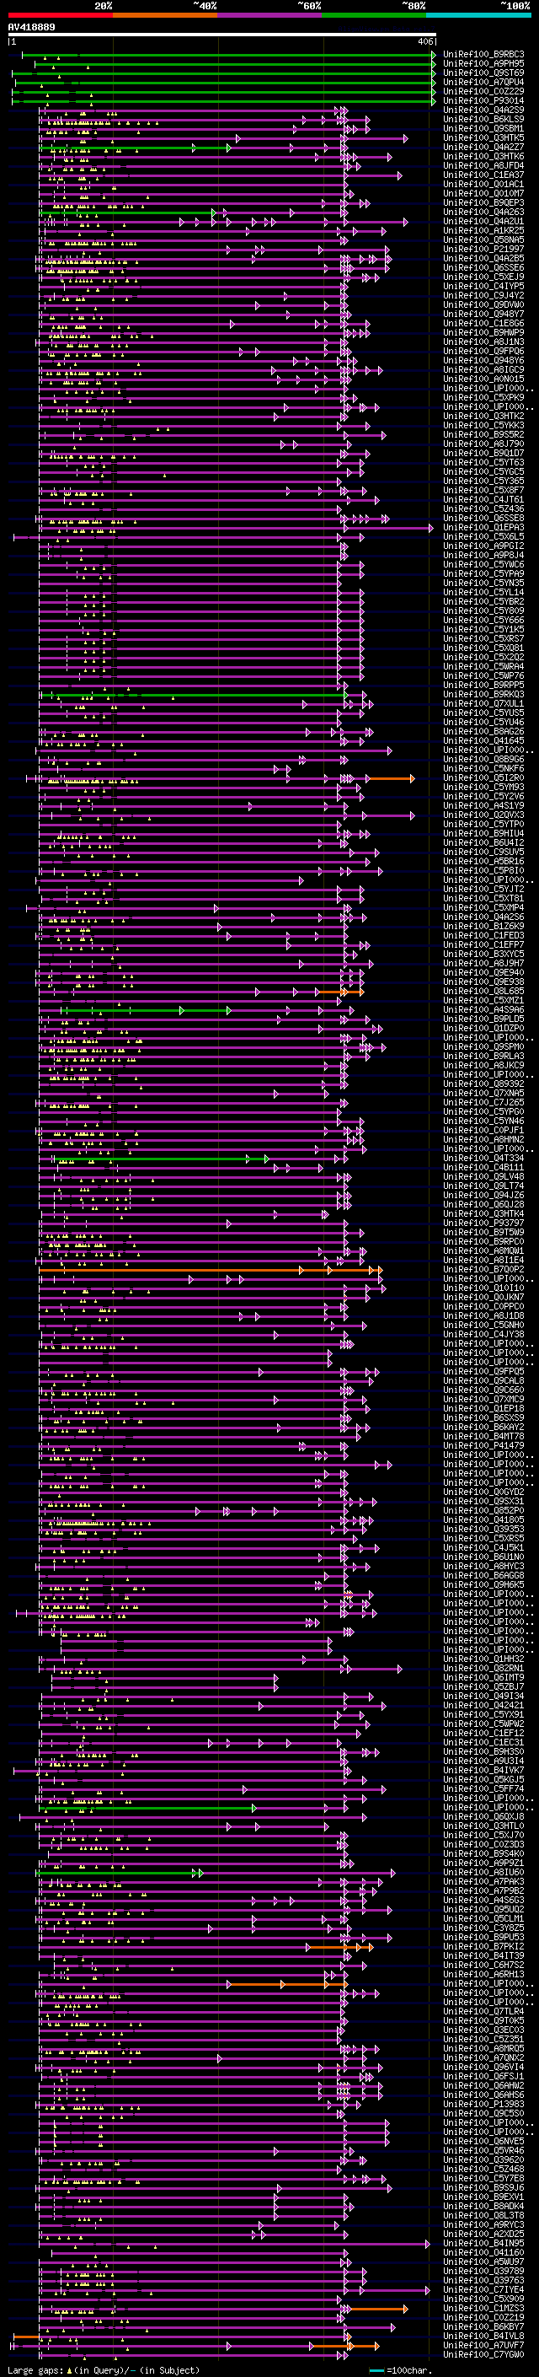Open hit UniRef100_B9RBC3
Image resolution: width=539 pixels, height=2377 pixels.
click(483, 55)
